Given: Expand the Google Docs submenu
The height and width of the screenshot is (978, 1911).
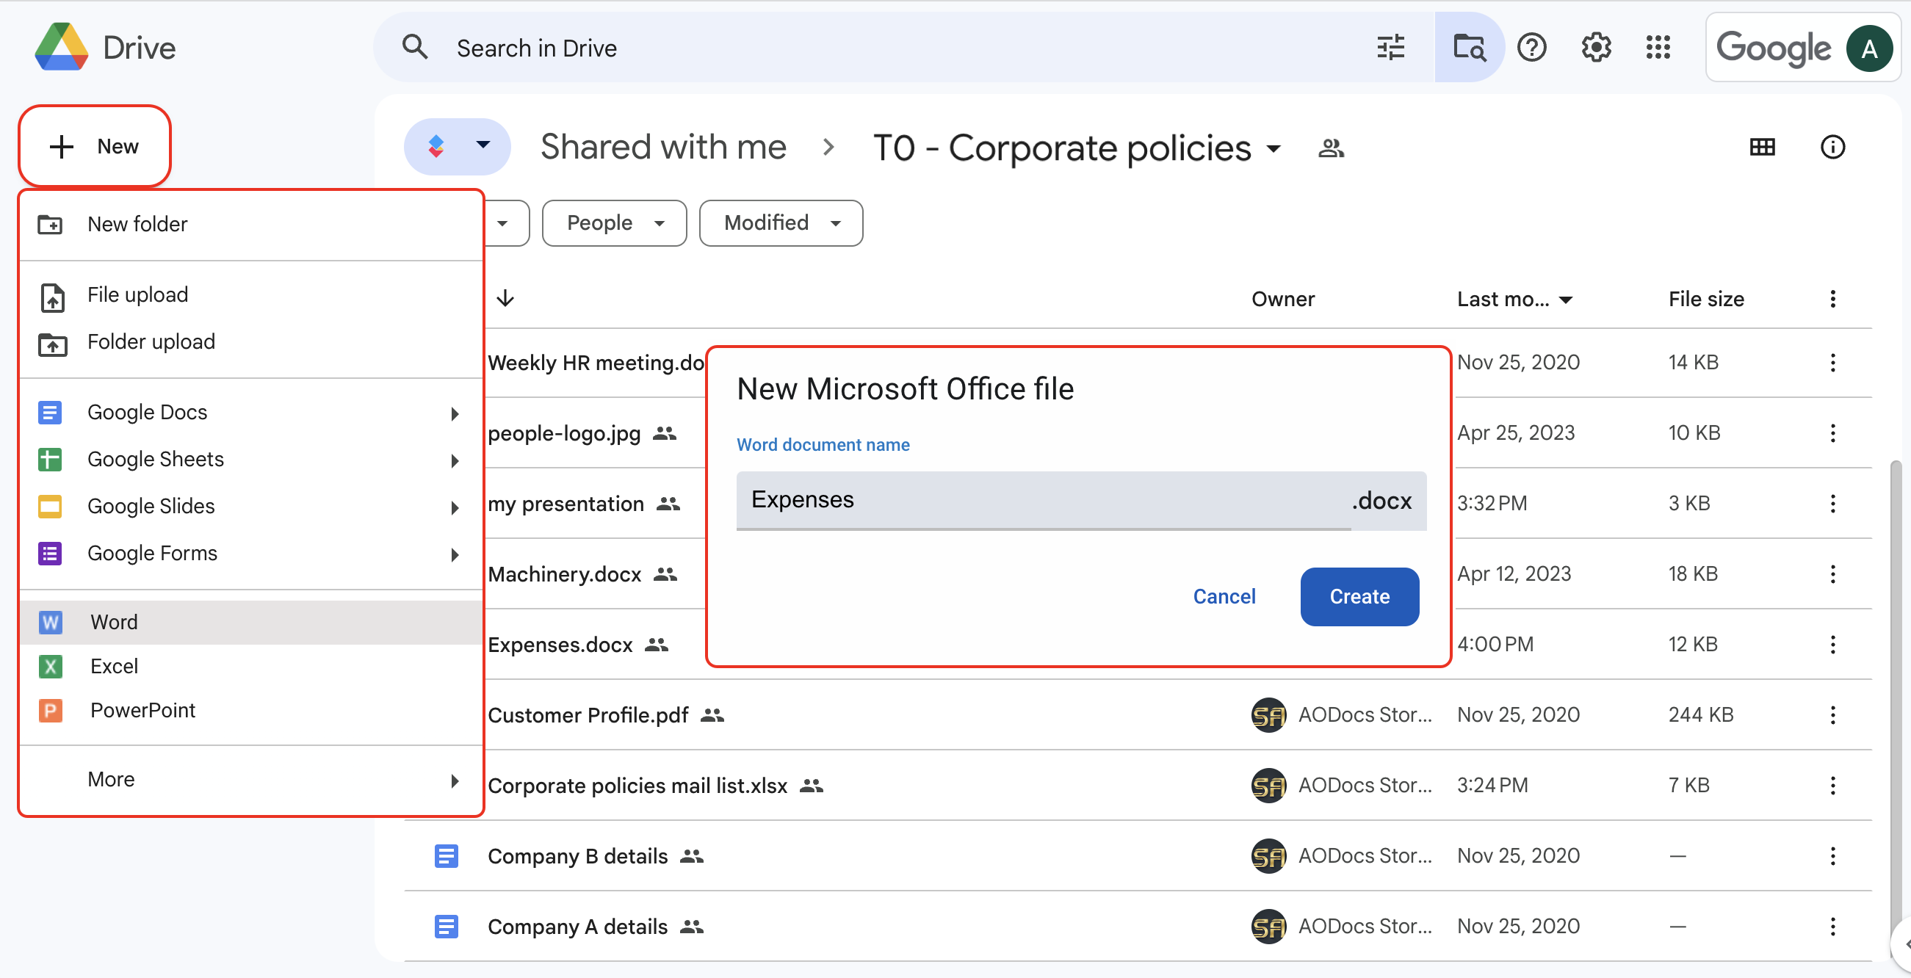Looking at the screenshot, I should tap(455, 413).
